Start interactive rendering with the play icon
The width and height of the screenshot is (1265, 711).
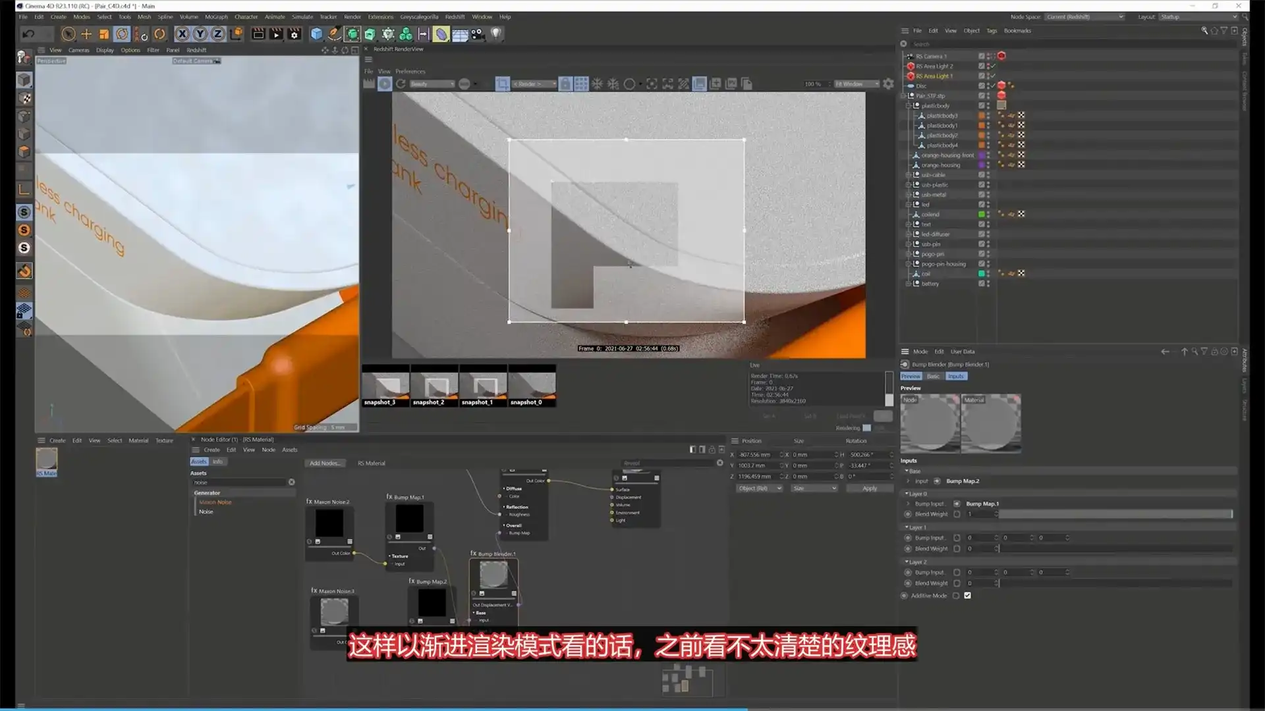[x=384, y=84]
